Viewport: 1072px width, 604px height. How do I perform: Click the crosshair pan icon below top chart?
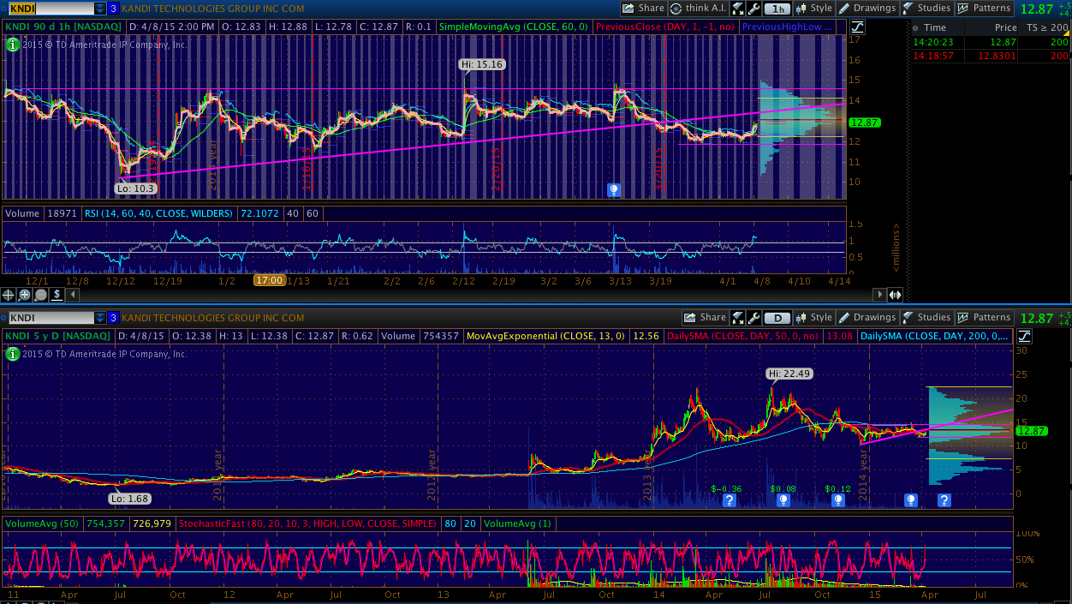[9, 295]
